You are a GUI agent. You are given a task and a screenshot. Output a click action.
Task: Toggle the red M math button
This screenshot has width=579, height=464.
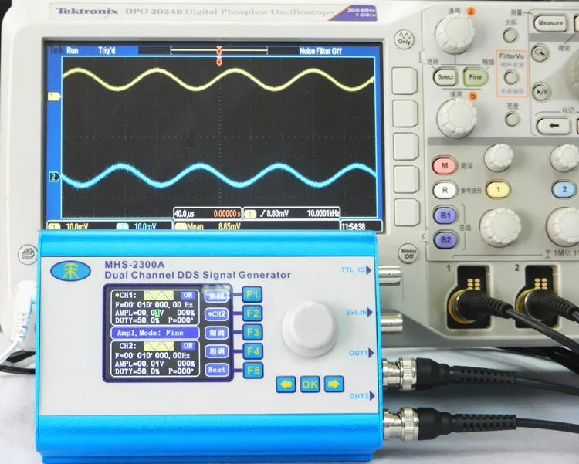445,165
